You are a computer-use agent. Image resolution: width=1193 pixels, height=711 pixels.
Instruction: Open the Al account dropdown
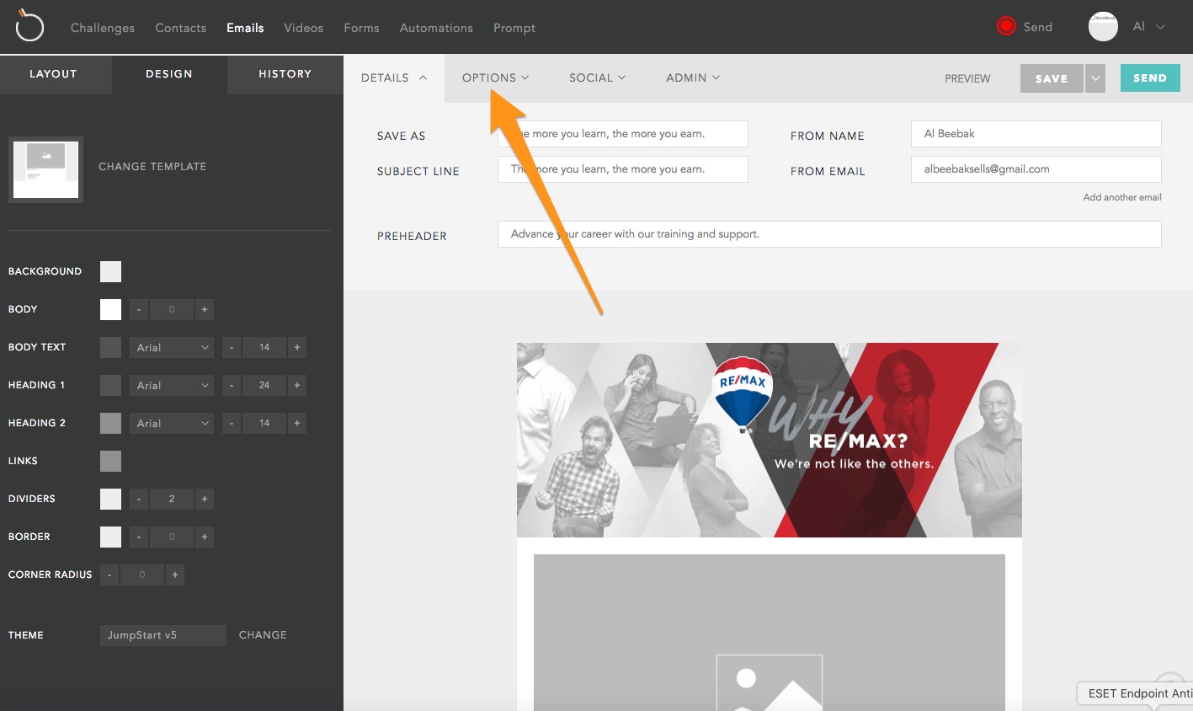click(1149, 27)
